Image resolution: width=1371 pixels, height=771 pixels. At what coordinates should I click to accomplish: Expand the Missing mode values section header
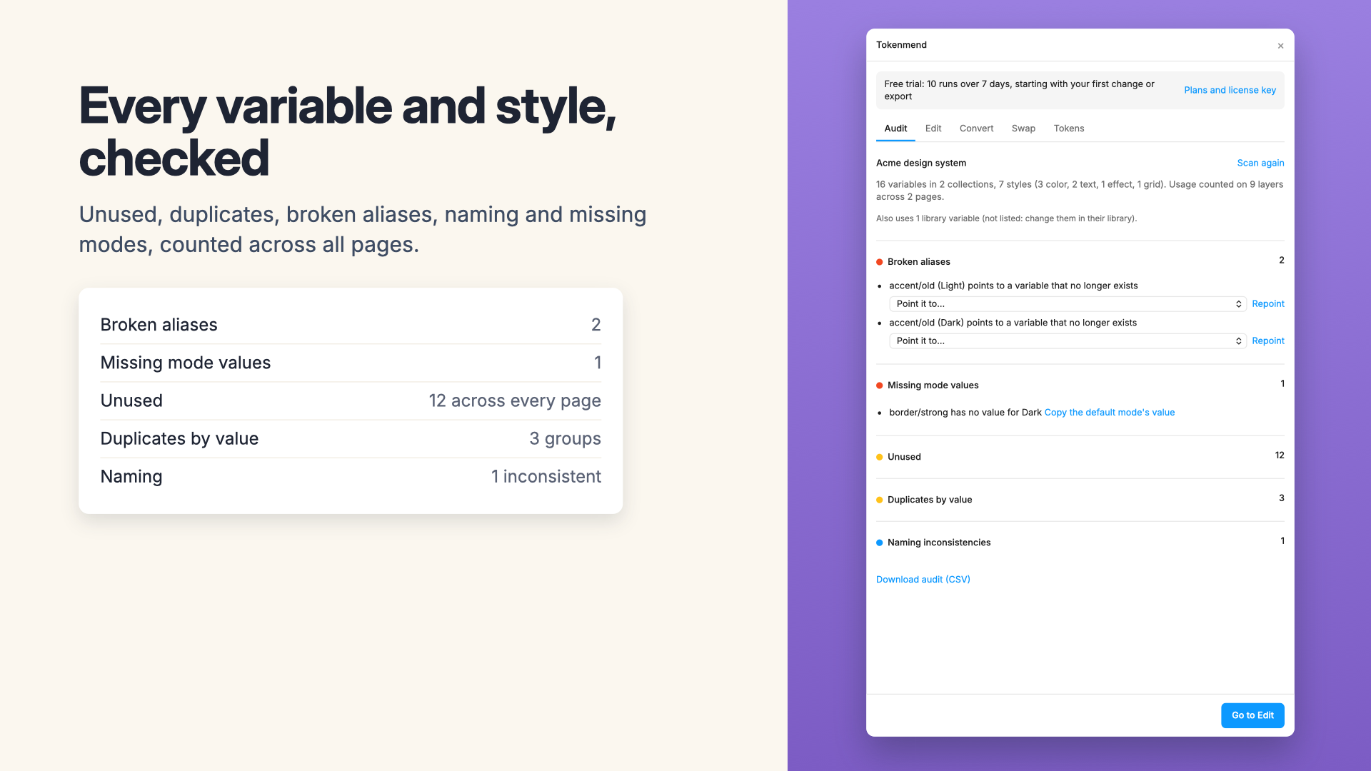[1080, 385]
